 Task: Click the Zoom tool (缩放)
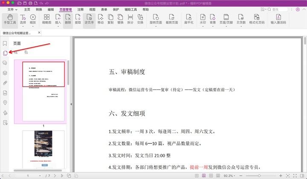(33, 19)
